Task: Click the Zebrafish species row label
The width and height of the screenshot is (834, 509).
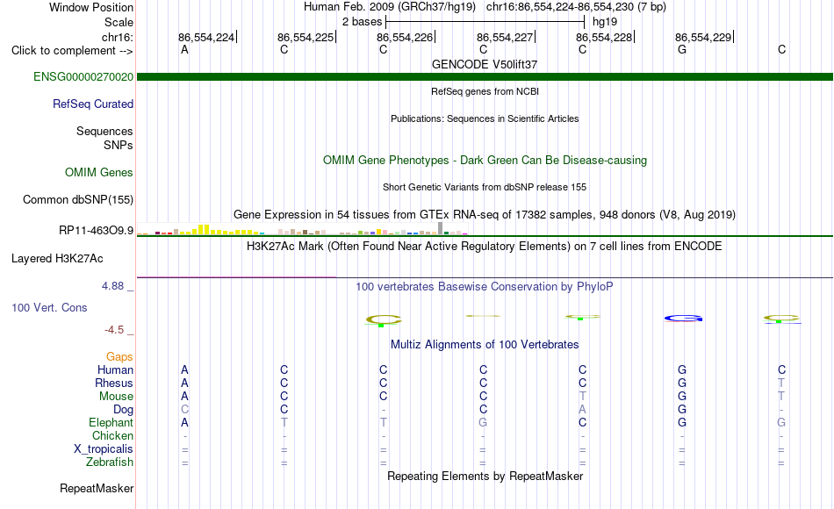Action: [x=110, y=462]
